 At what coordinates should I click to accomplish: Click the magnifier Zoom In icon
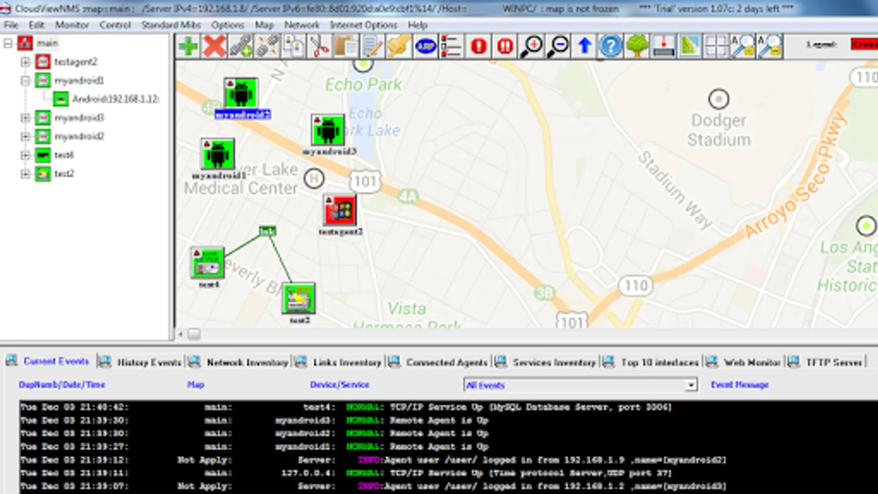point(532,47)
